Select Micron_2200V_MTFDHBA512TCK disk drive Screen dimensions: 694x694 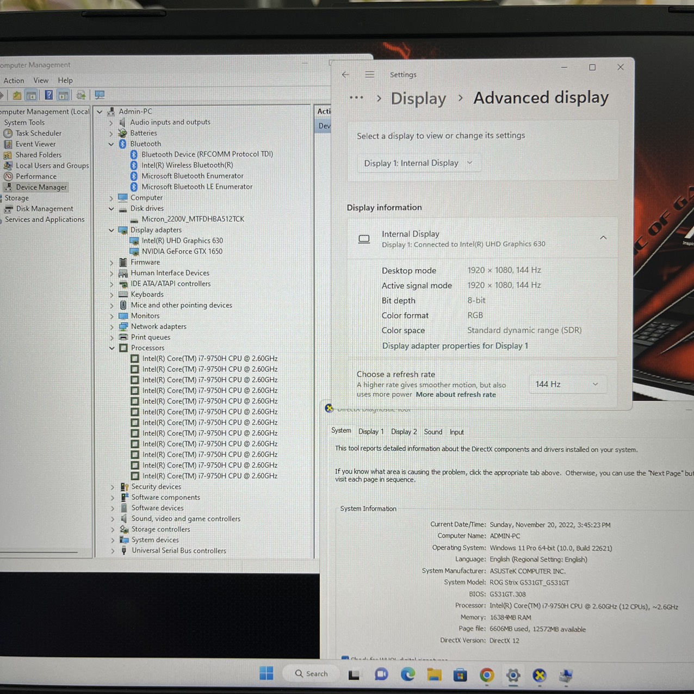[193, 219]
